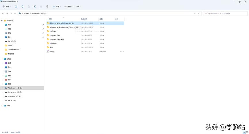Collapse the 快速访问 Quick access section
Screen dimensions: 249x134
[x=2, y=21]
